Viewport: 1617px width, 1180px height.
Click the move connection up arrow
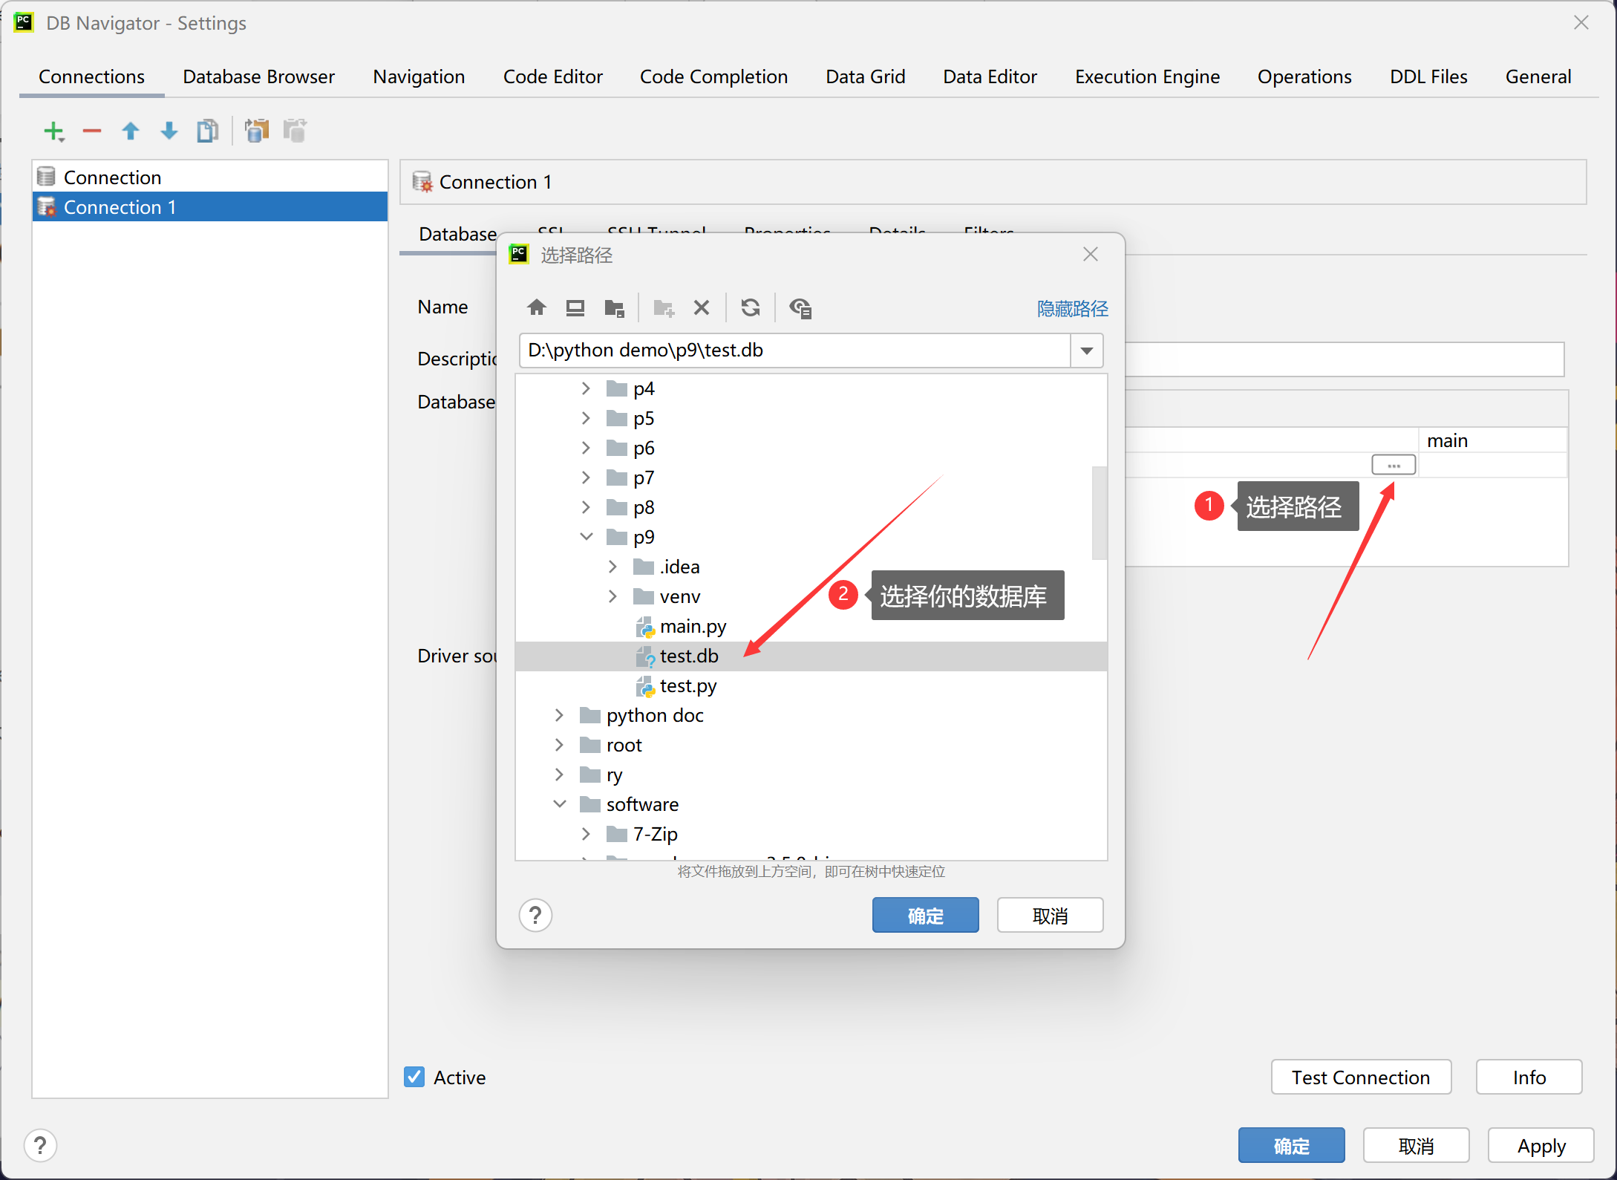[131, 131]
